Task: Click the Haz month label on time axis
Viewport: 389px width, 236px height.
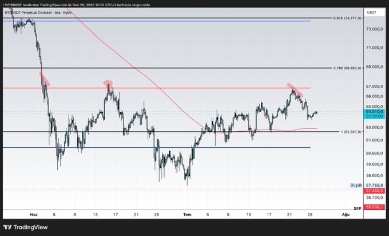Action: click(x=34, y=214)
